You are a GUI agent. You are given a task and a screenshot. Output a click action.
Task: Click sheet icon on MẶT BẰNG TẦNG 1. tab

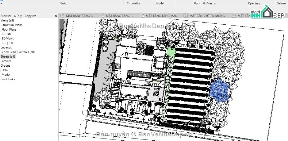pyautogui.click(x=62, y=16)
